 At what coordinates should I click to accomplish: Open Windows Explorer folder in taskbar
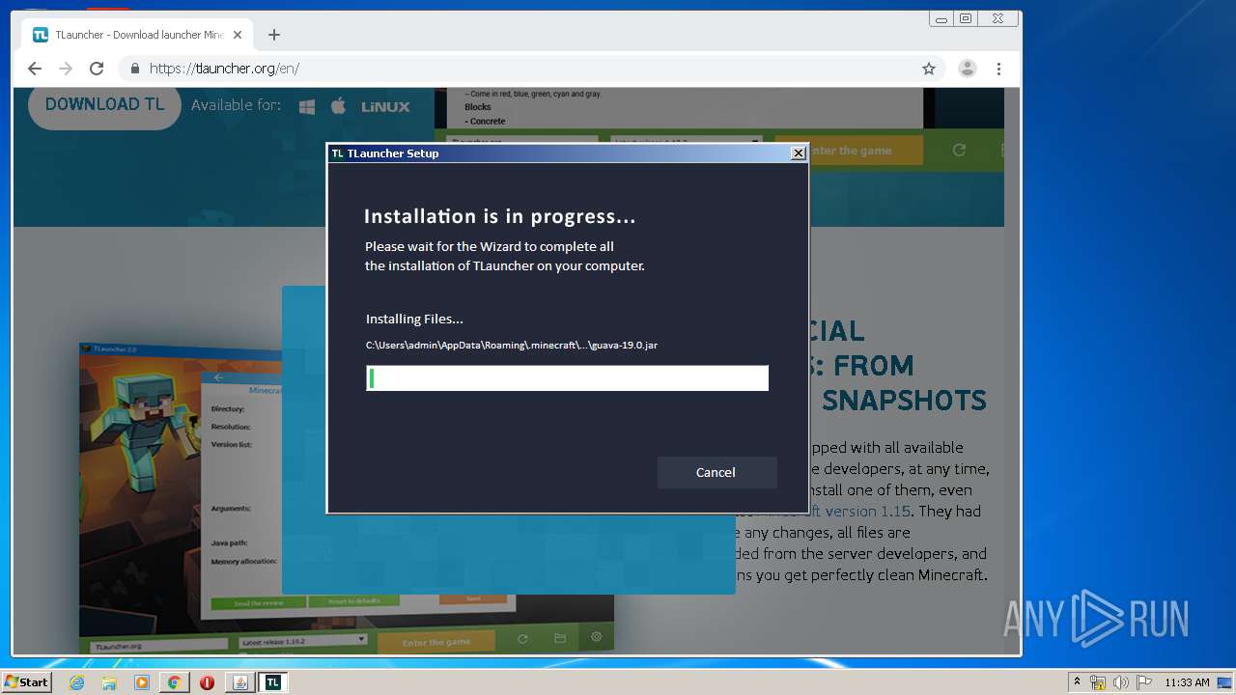pos(109,682)
